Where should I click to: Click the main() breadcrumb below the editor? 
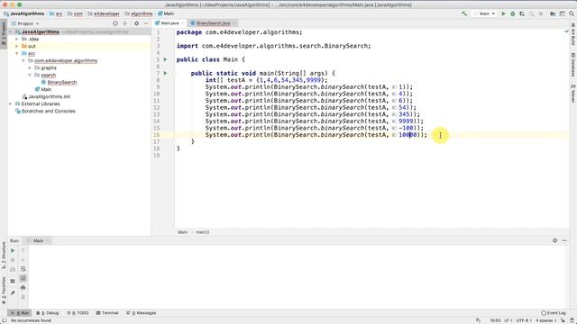tap(202, 232)
